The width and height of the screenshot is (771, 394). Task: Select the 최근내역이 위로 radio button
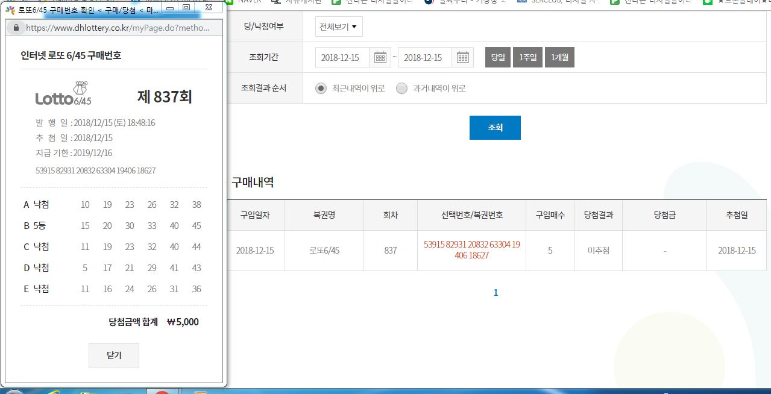(x=321, y=89)
